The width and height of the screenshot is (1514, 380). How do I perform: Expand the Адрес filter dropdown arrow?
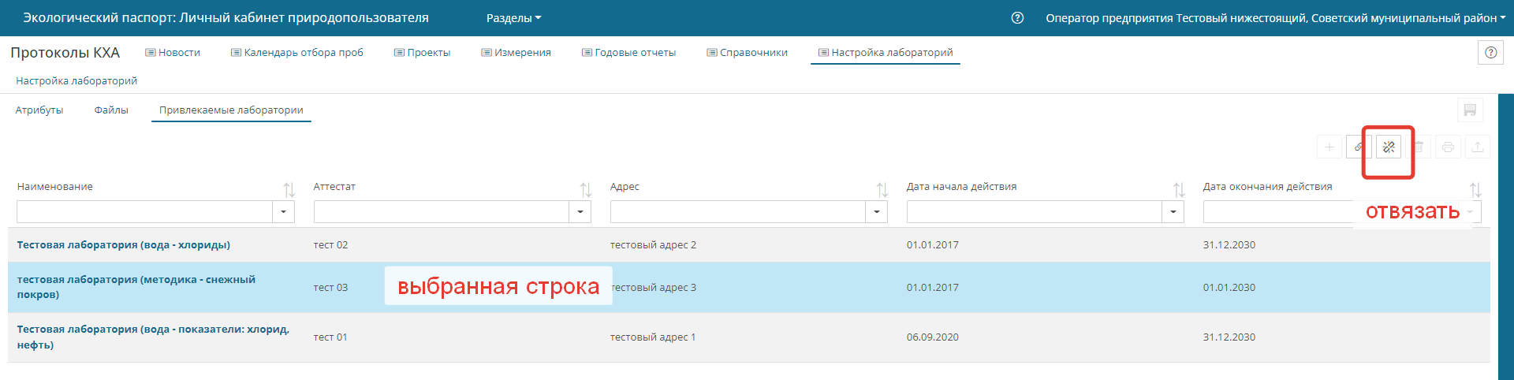[876, 212]
